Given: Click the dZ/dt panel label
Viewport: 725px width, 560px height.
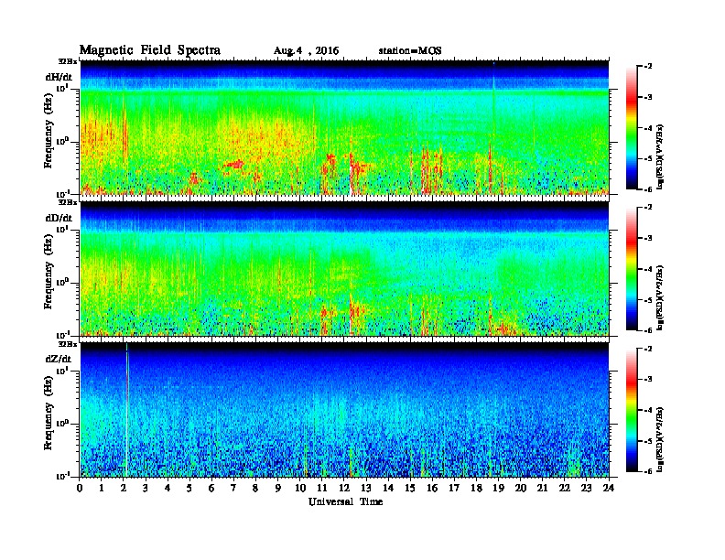Looking at the screenshot, I should point(59,359).
